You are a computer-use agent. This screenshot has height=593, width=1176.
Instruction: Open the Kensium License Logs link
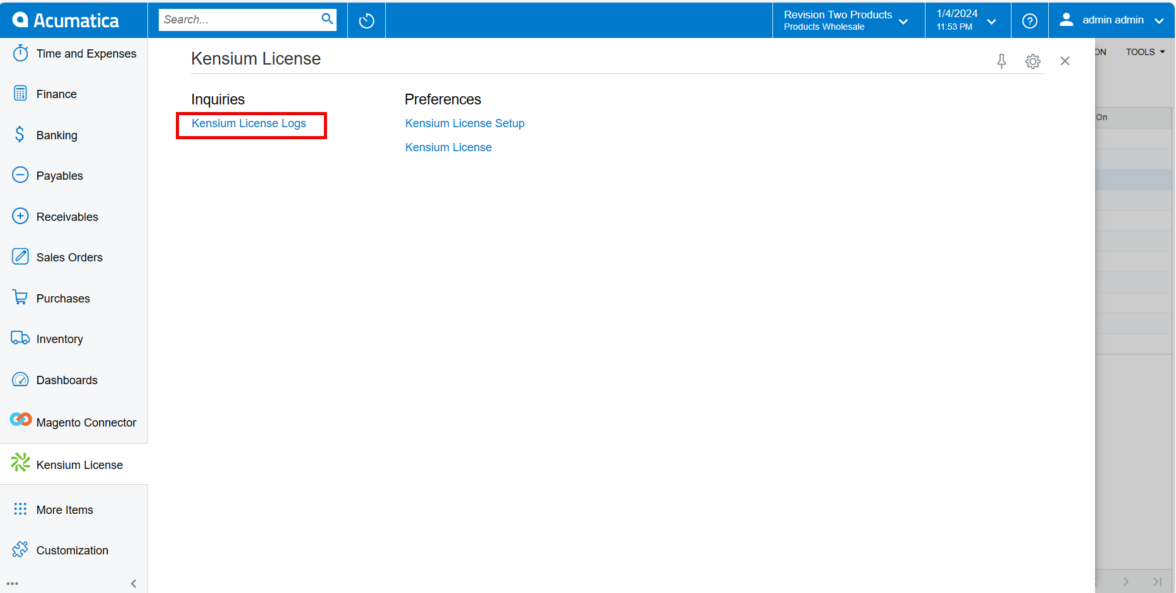tap(248, 123)
